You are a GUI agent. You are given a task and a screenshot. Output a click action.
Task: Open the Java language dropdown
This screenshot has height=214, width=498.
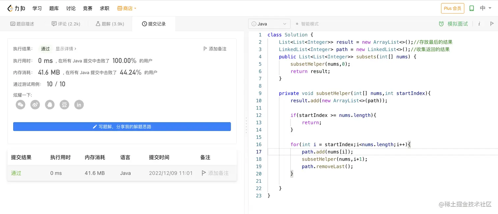click(x=269, y=24)
